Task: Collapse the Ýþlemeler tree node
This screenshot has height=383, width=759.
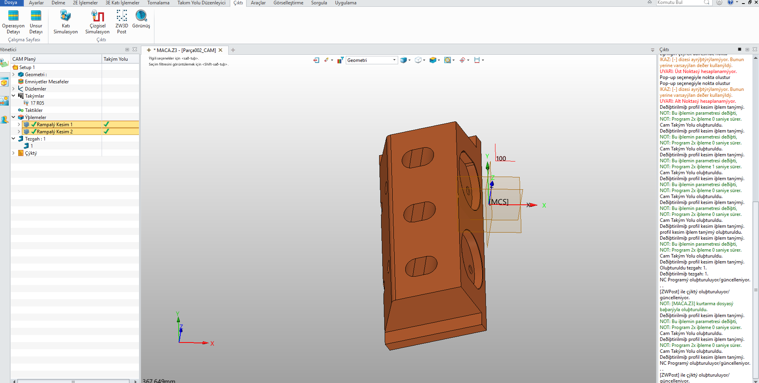Action: click(x=13, y=117)
